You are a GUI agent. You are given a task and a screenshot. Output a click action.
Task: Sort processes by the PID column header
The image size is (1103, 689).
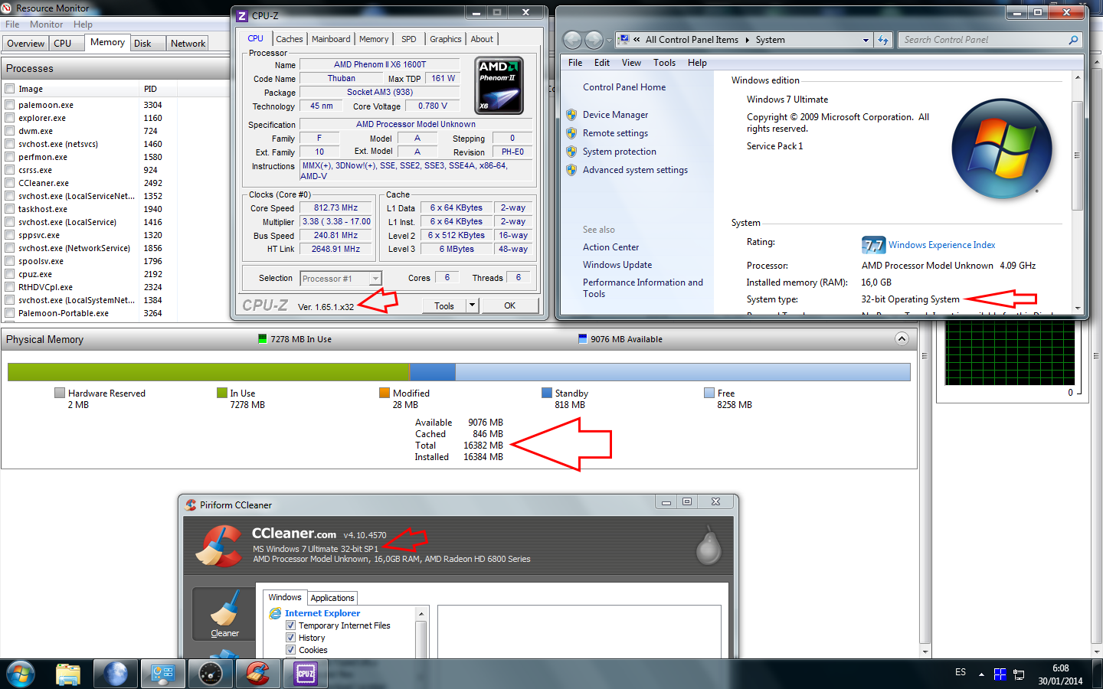pos(150,89)
